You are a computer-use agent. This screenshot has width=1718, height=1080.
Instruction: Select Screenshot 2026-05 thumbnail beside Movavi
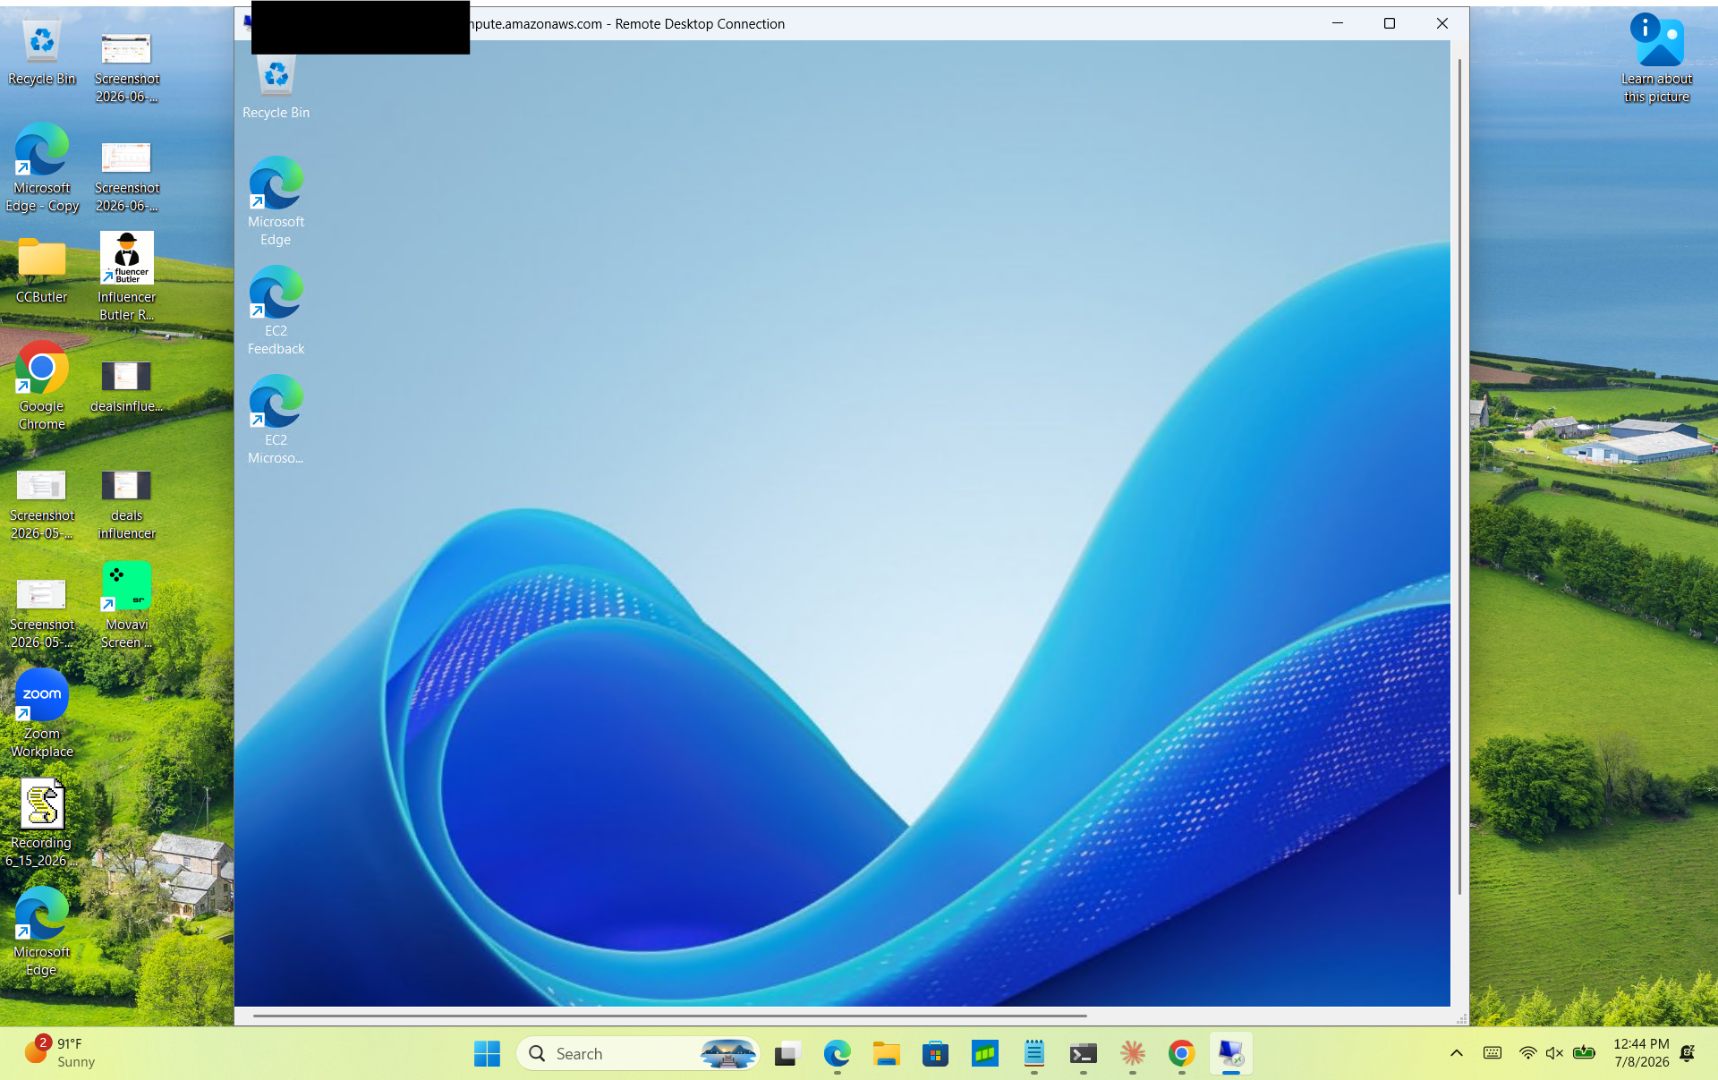coord(41,614)
